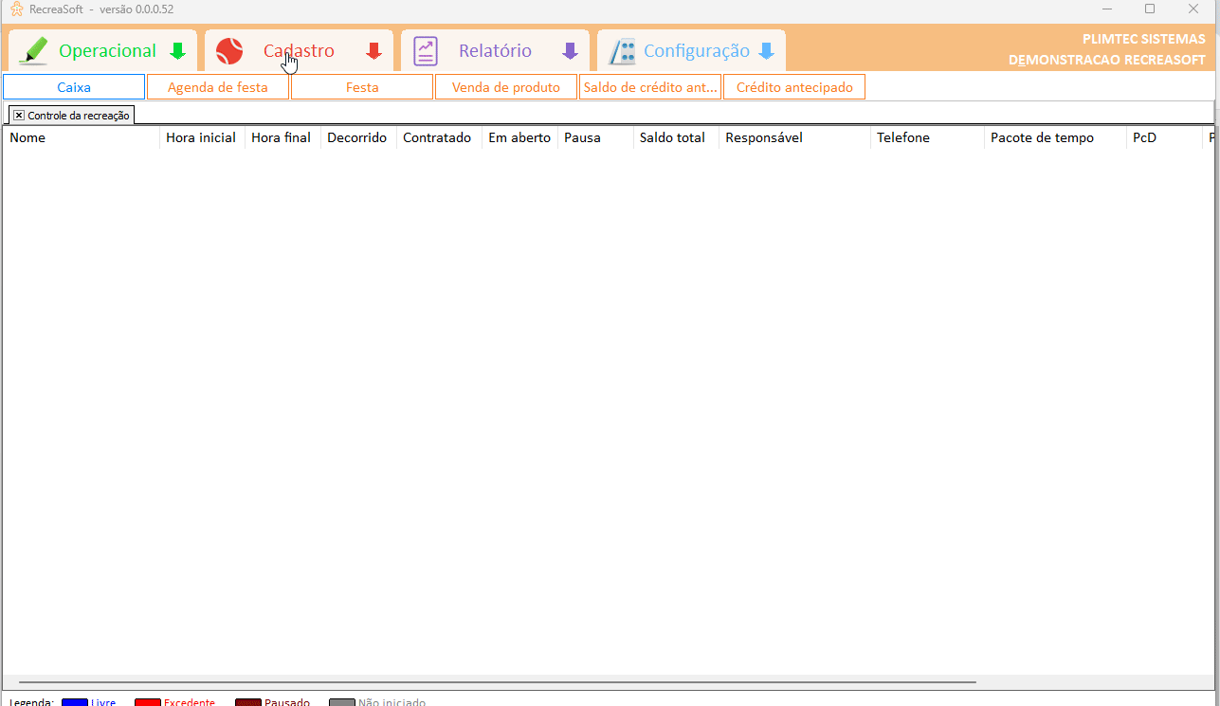Open Agenda de festa
Viewport: 1220px width, 706px height.
(x=217, y=87)
